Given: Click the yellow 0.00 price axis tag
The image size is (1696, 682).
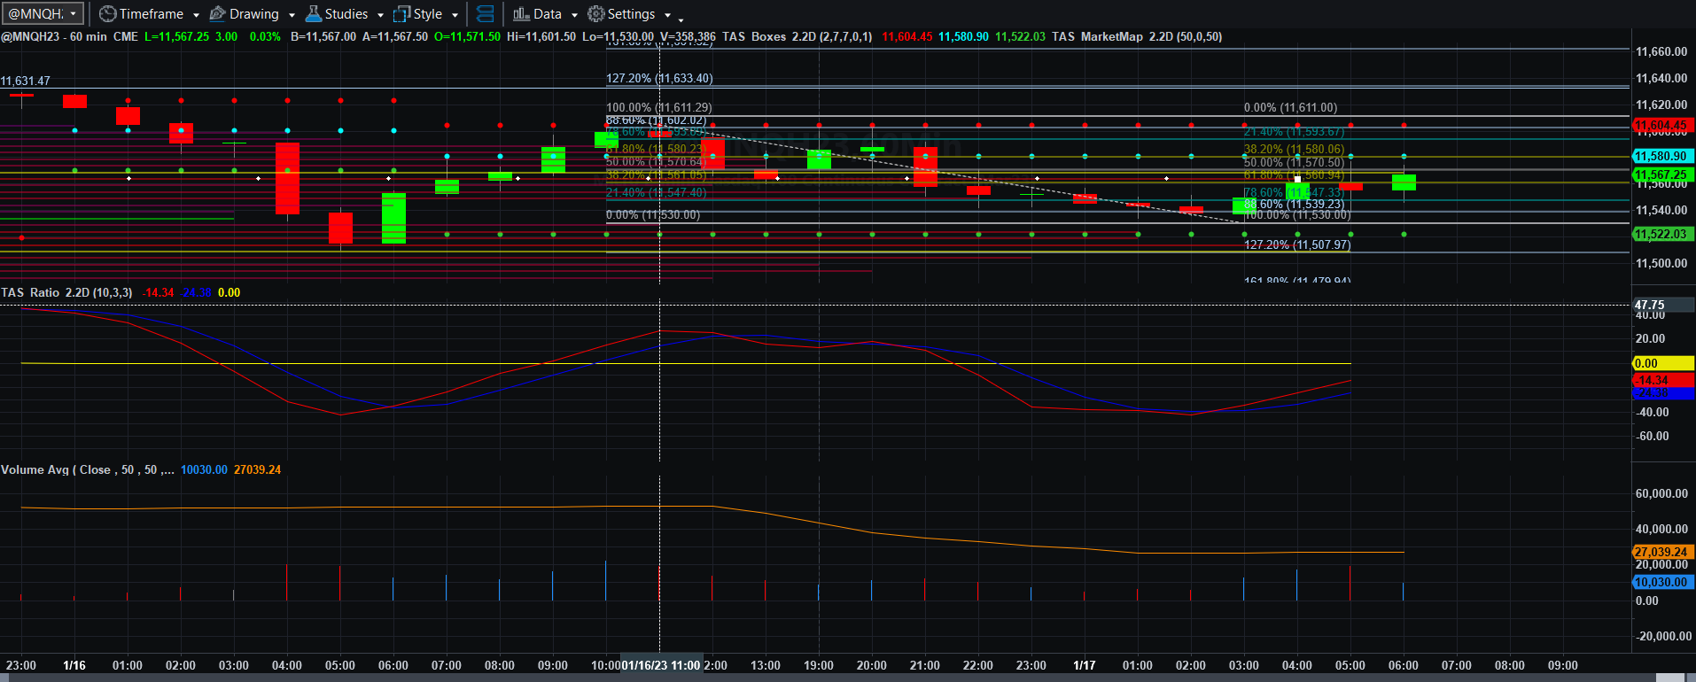Looking at the screenshot, I should coord(1663,363).
